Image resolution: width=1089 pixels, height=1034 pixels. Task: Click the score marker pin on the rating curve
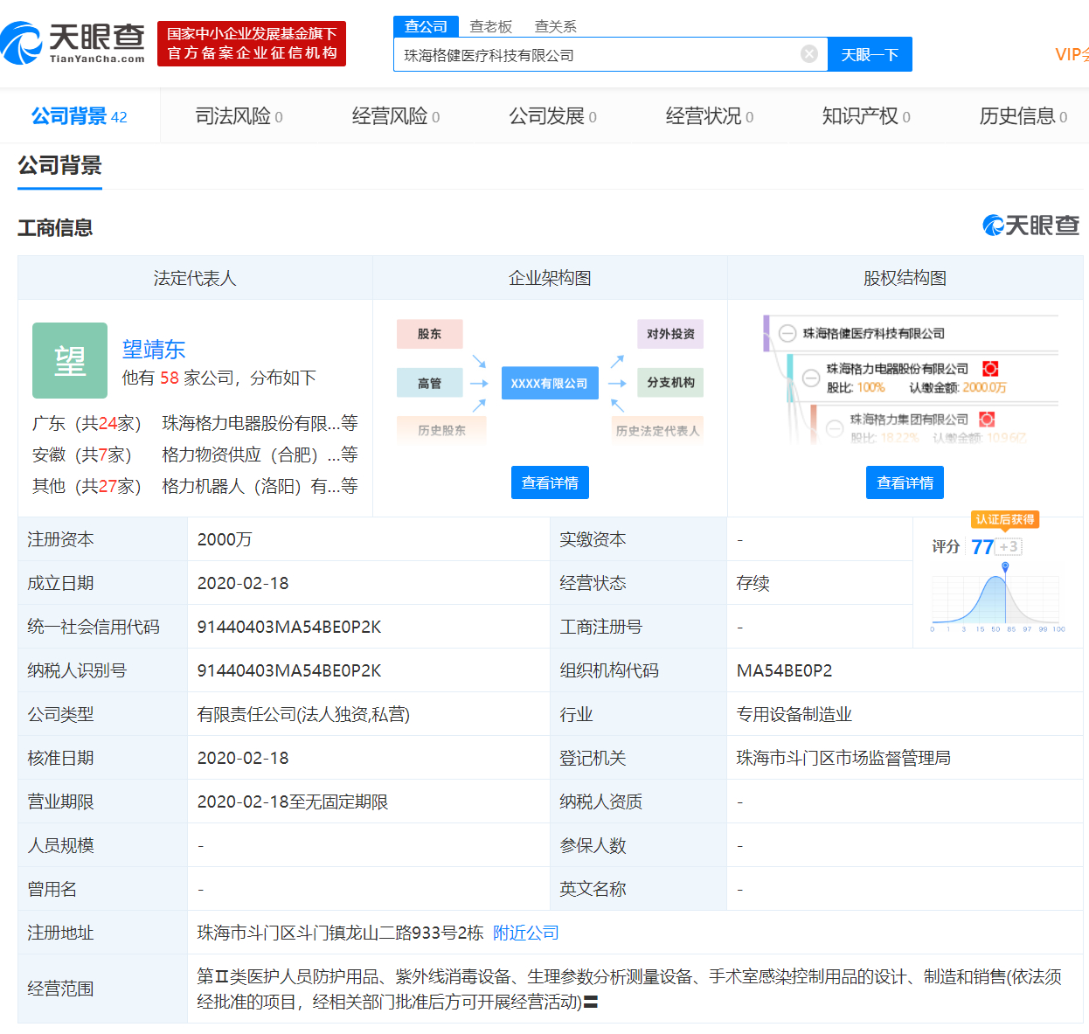click(x=1005, y=566)
